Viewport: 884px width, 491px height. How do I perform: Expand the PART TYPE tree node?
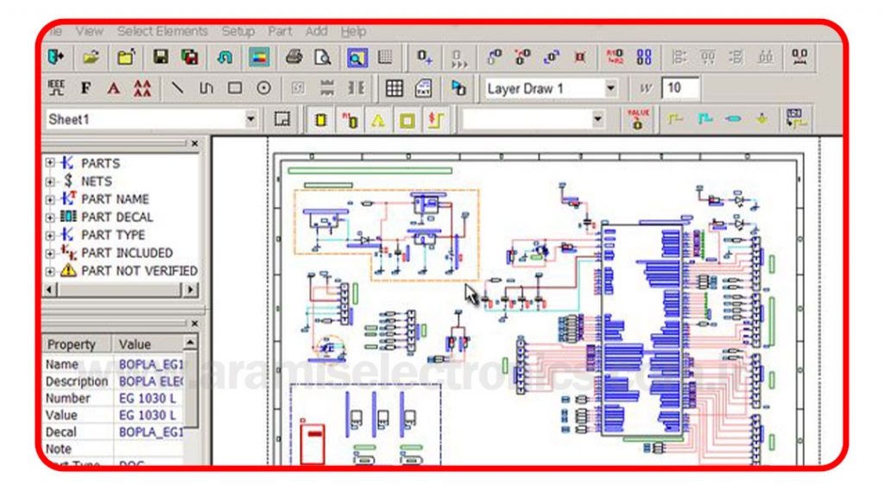coord(50,235)
